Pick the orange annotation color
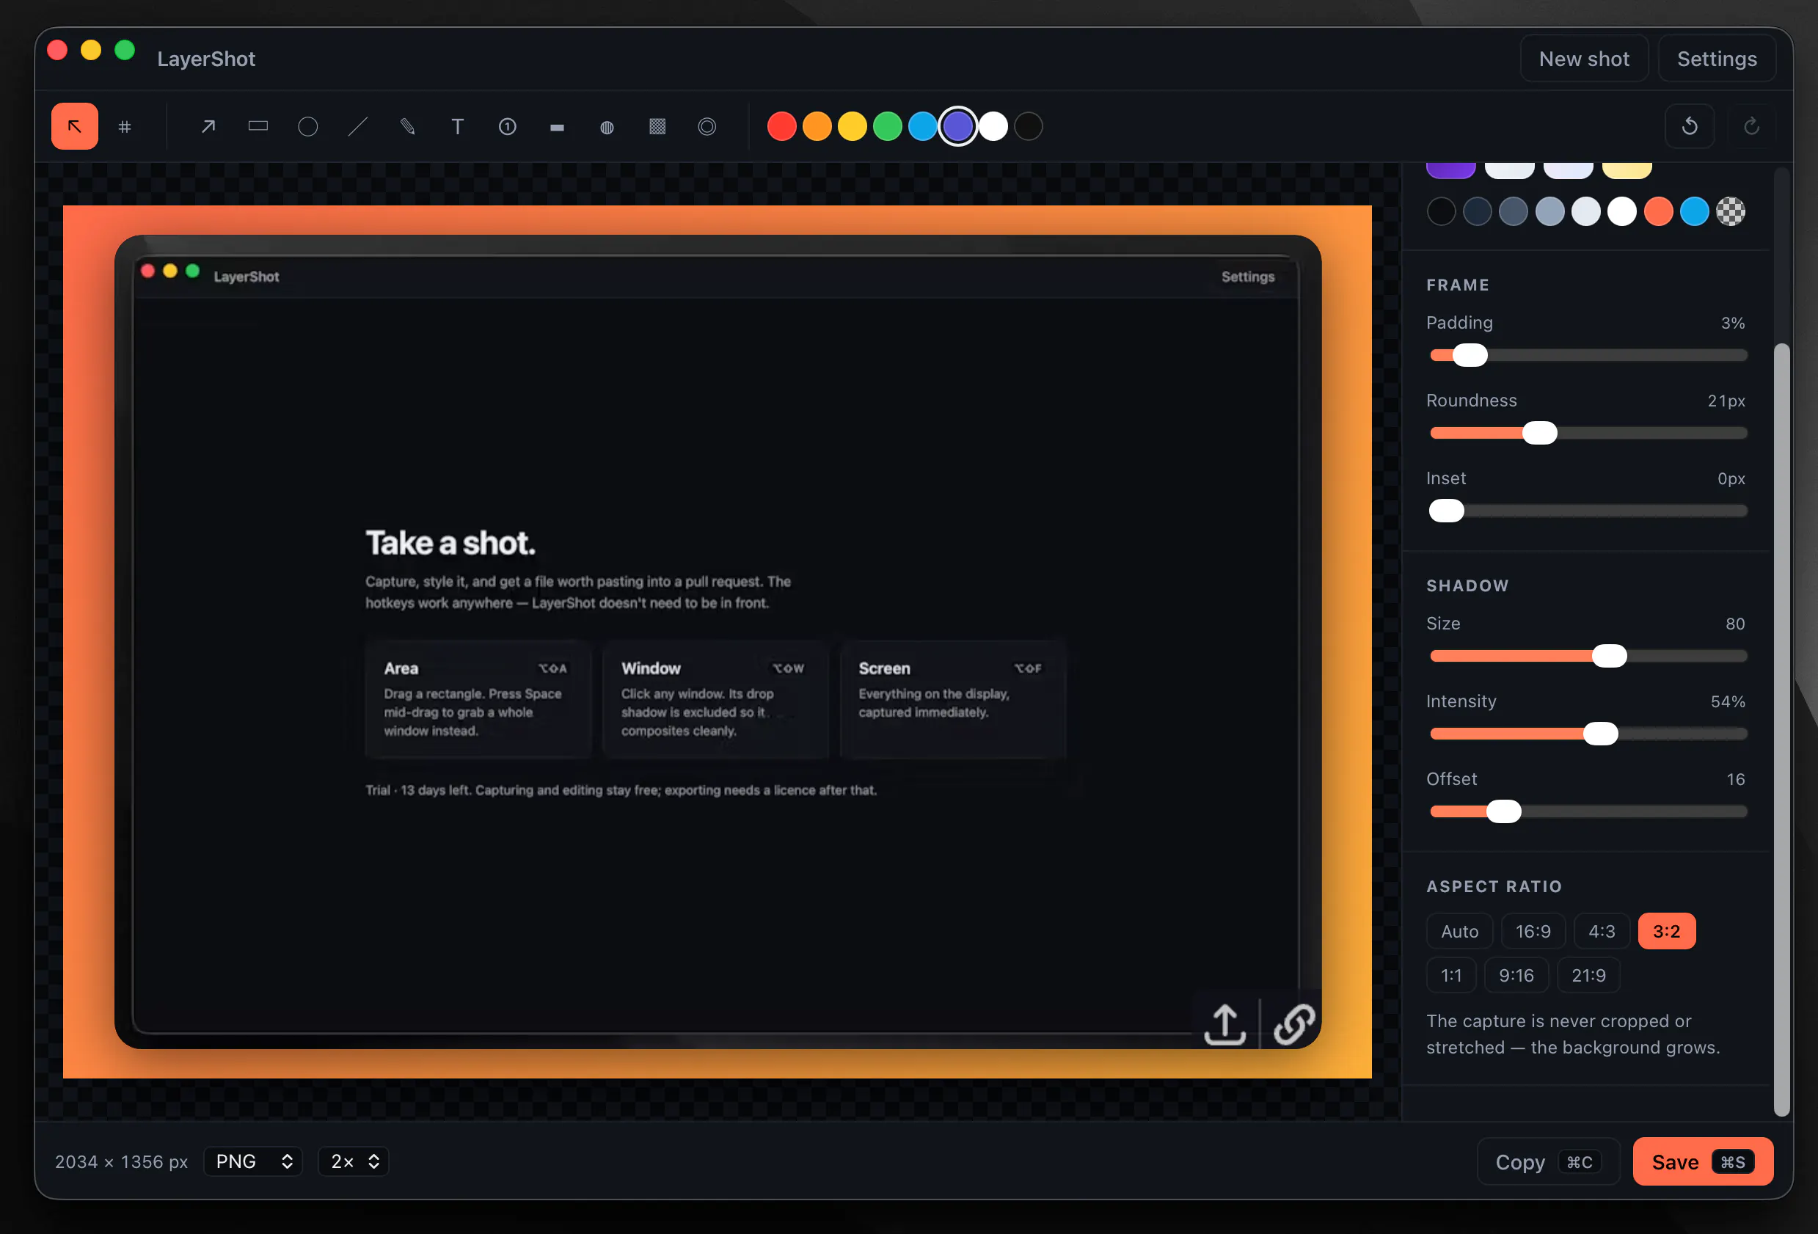 pos(817,126)
